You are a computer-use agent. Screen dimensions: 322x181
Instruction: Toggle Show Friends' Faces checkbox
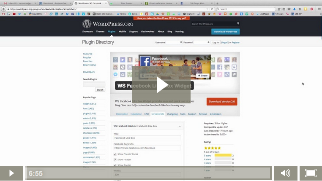pos(115,154)
